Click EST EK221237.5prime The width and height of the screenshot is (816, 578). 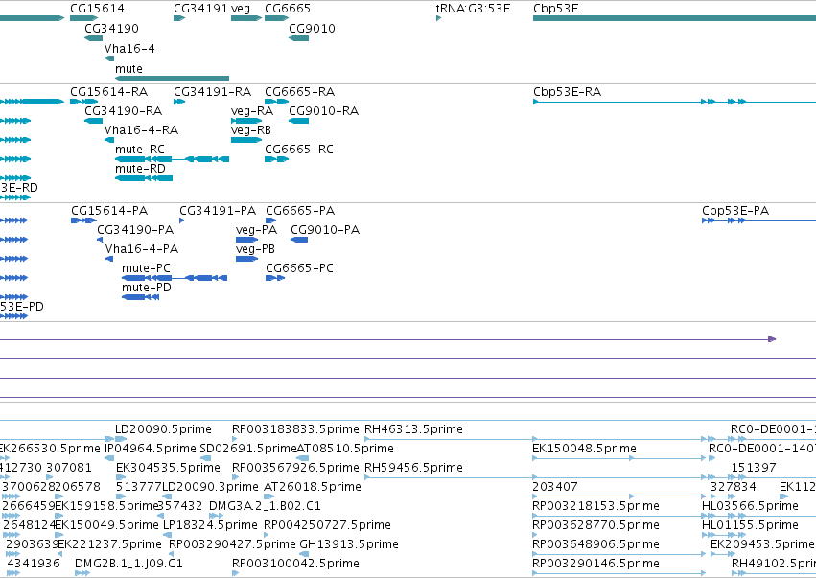click(x=109, y=544)
